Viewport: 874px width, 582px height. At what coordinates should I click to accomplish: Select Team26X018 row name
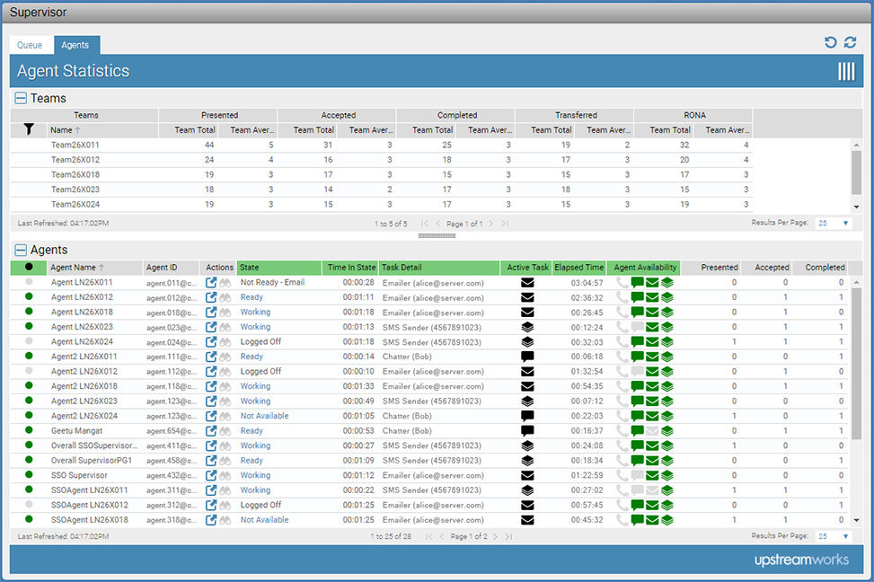click(75, 174)
